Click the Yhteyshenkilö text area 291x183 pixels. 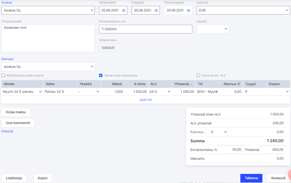pyautogui.click(x=48, y=38)
